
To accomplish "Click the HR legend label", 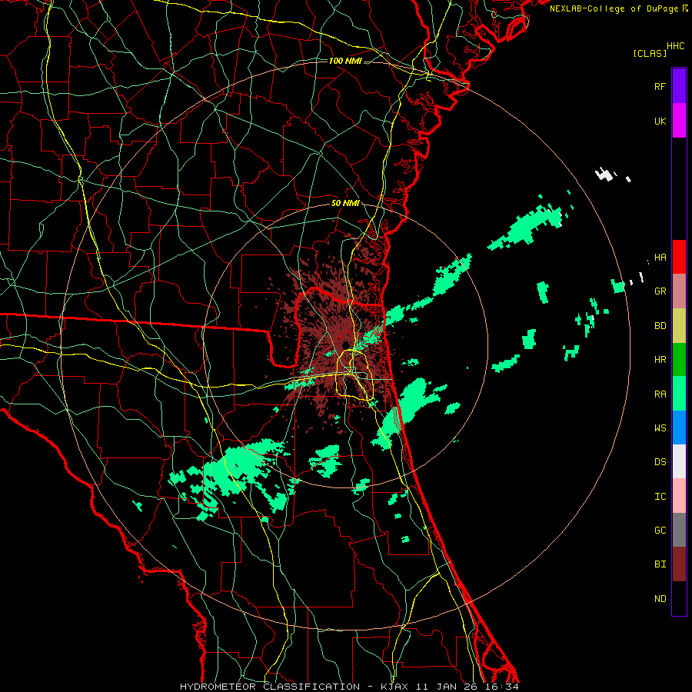I will click(660, 360).
